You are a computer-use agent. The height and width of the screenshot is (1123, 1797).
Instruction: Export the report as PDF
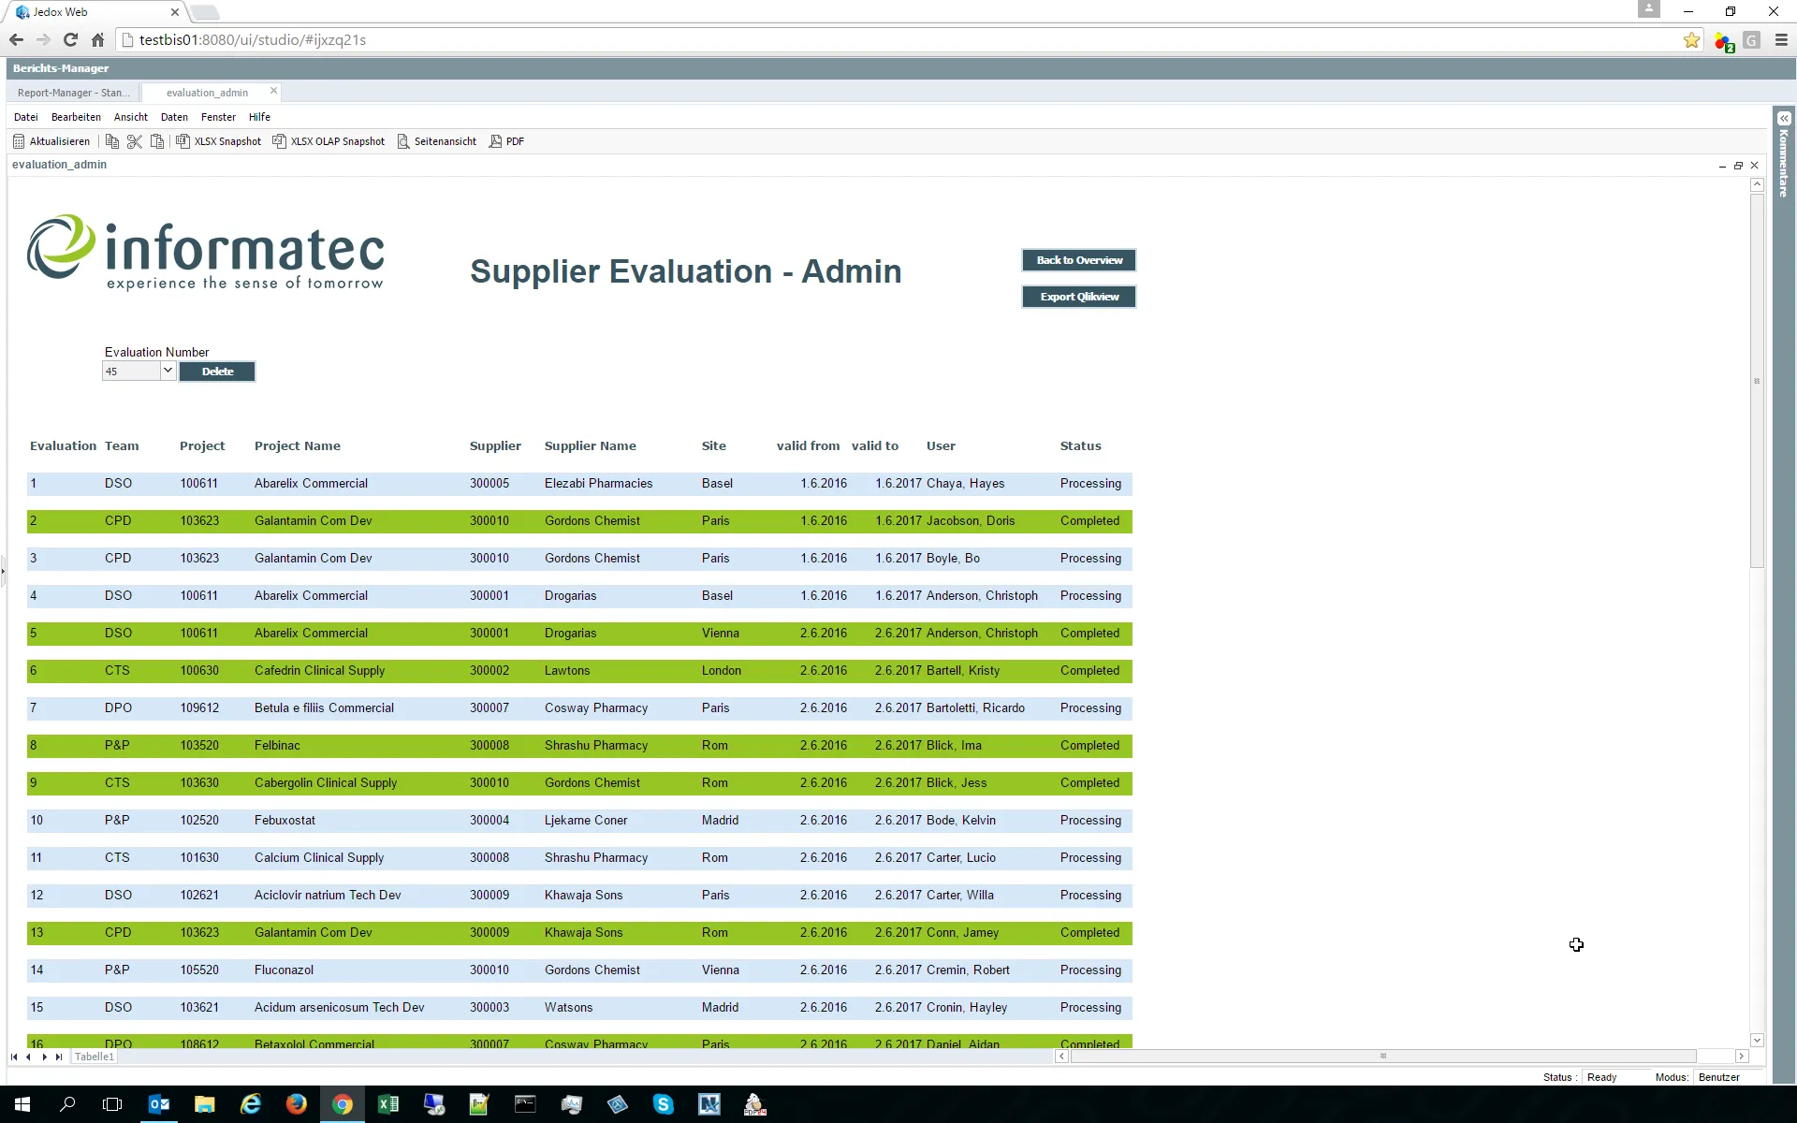click(x=506, y=141)
